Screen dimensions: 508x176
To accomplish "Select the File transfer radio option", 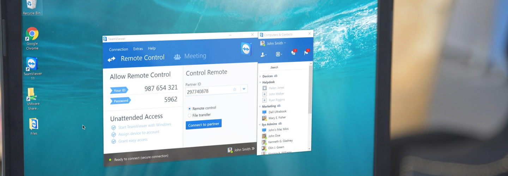I will pos(189,115).
